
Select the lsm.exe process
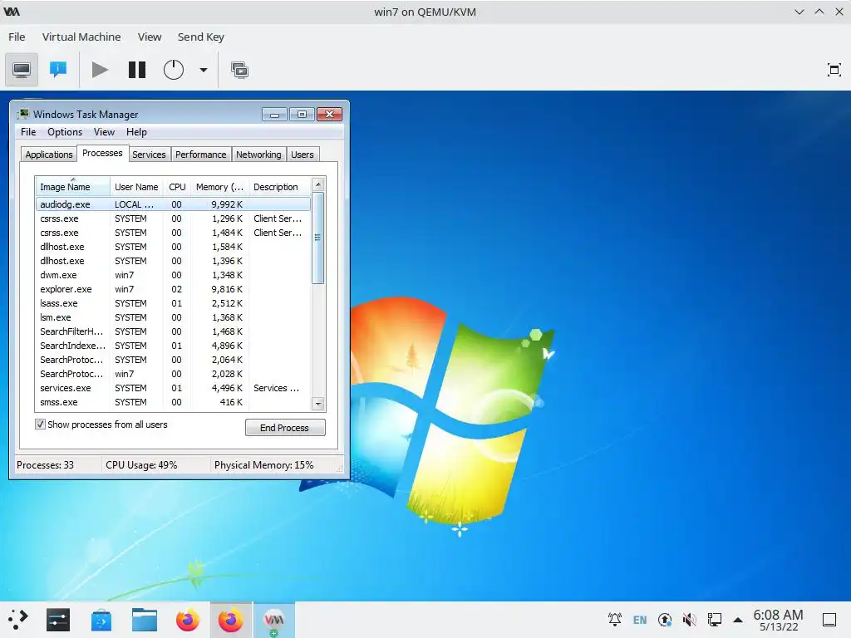point(173,317)
